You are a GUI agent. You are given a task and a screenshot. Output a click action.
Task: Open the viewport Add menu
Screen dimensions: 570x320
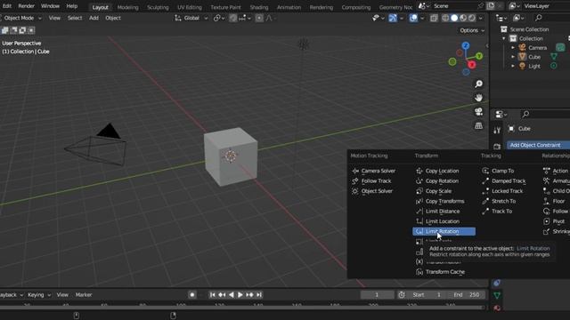94,18
